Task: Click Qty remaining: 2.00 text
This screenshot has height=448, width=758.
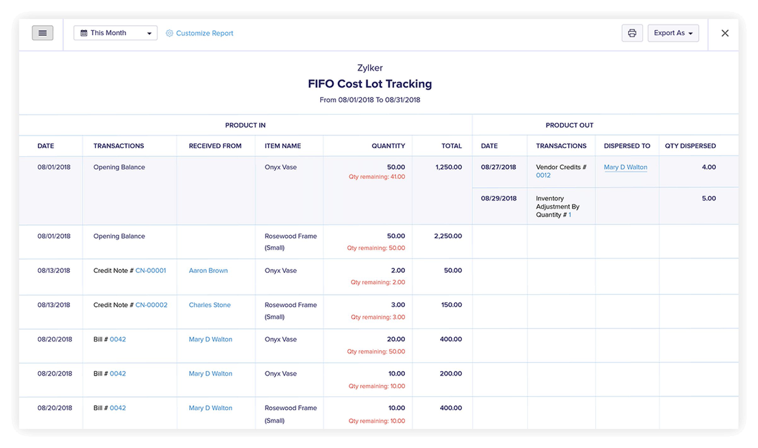Action: [378, 282]
